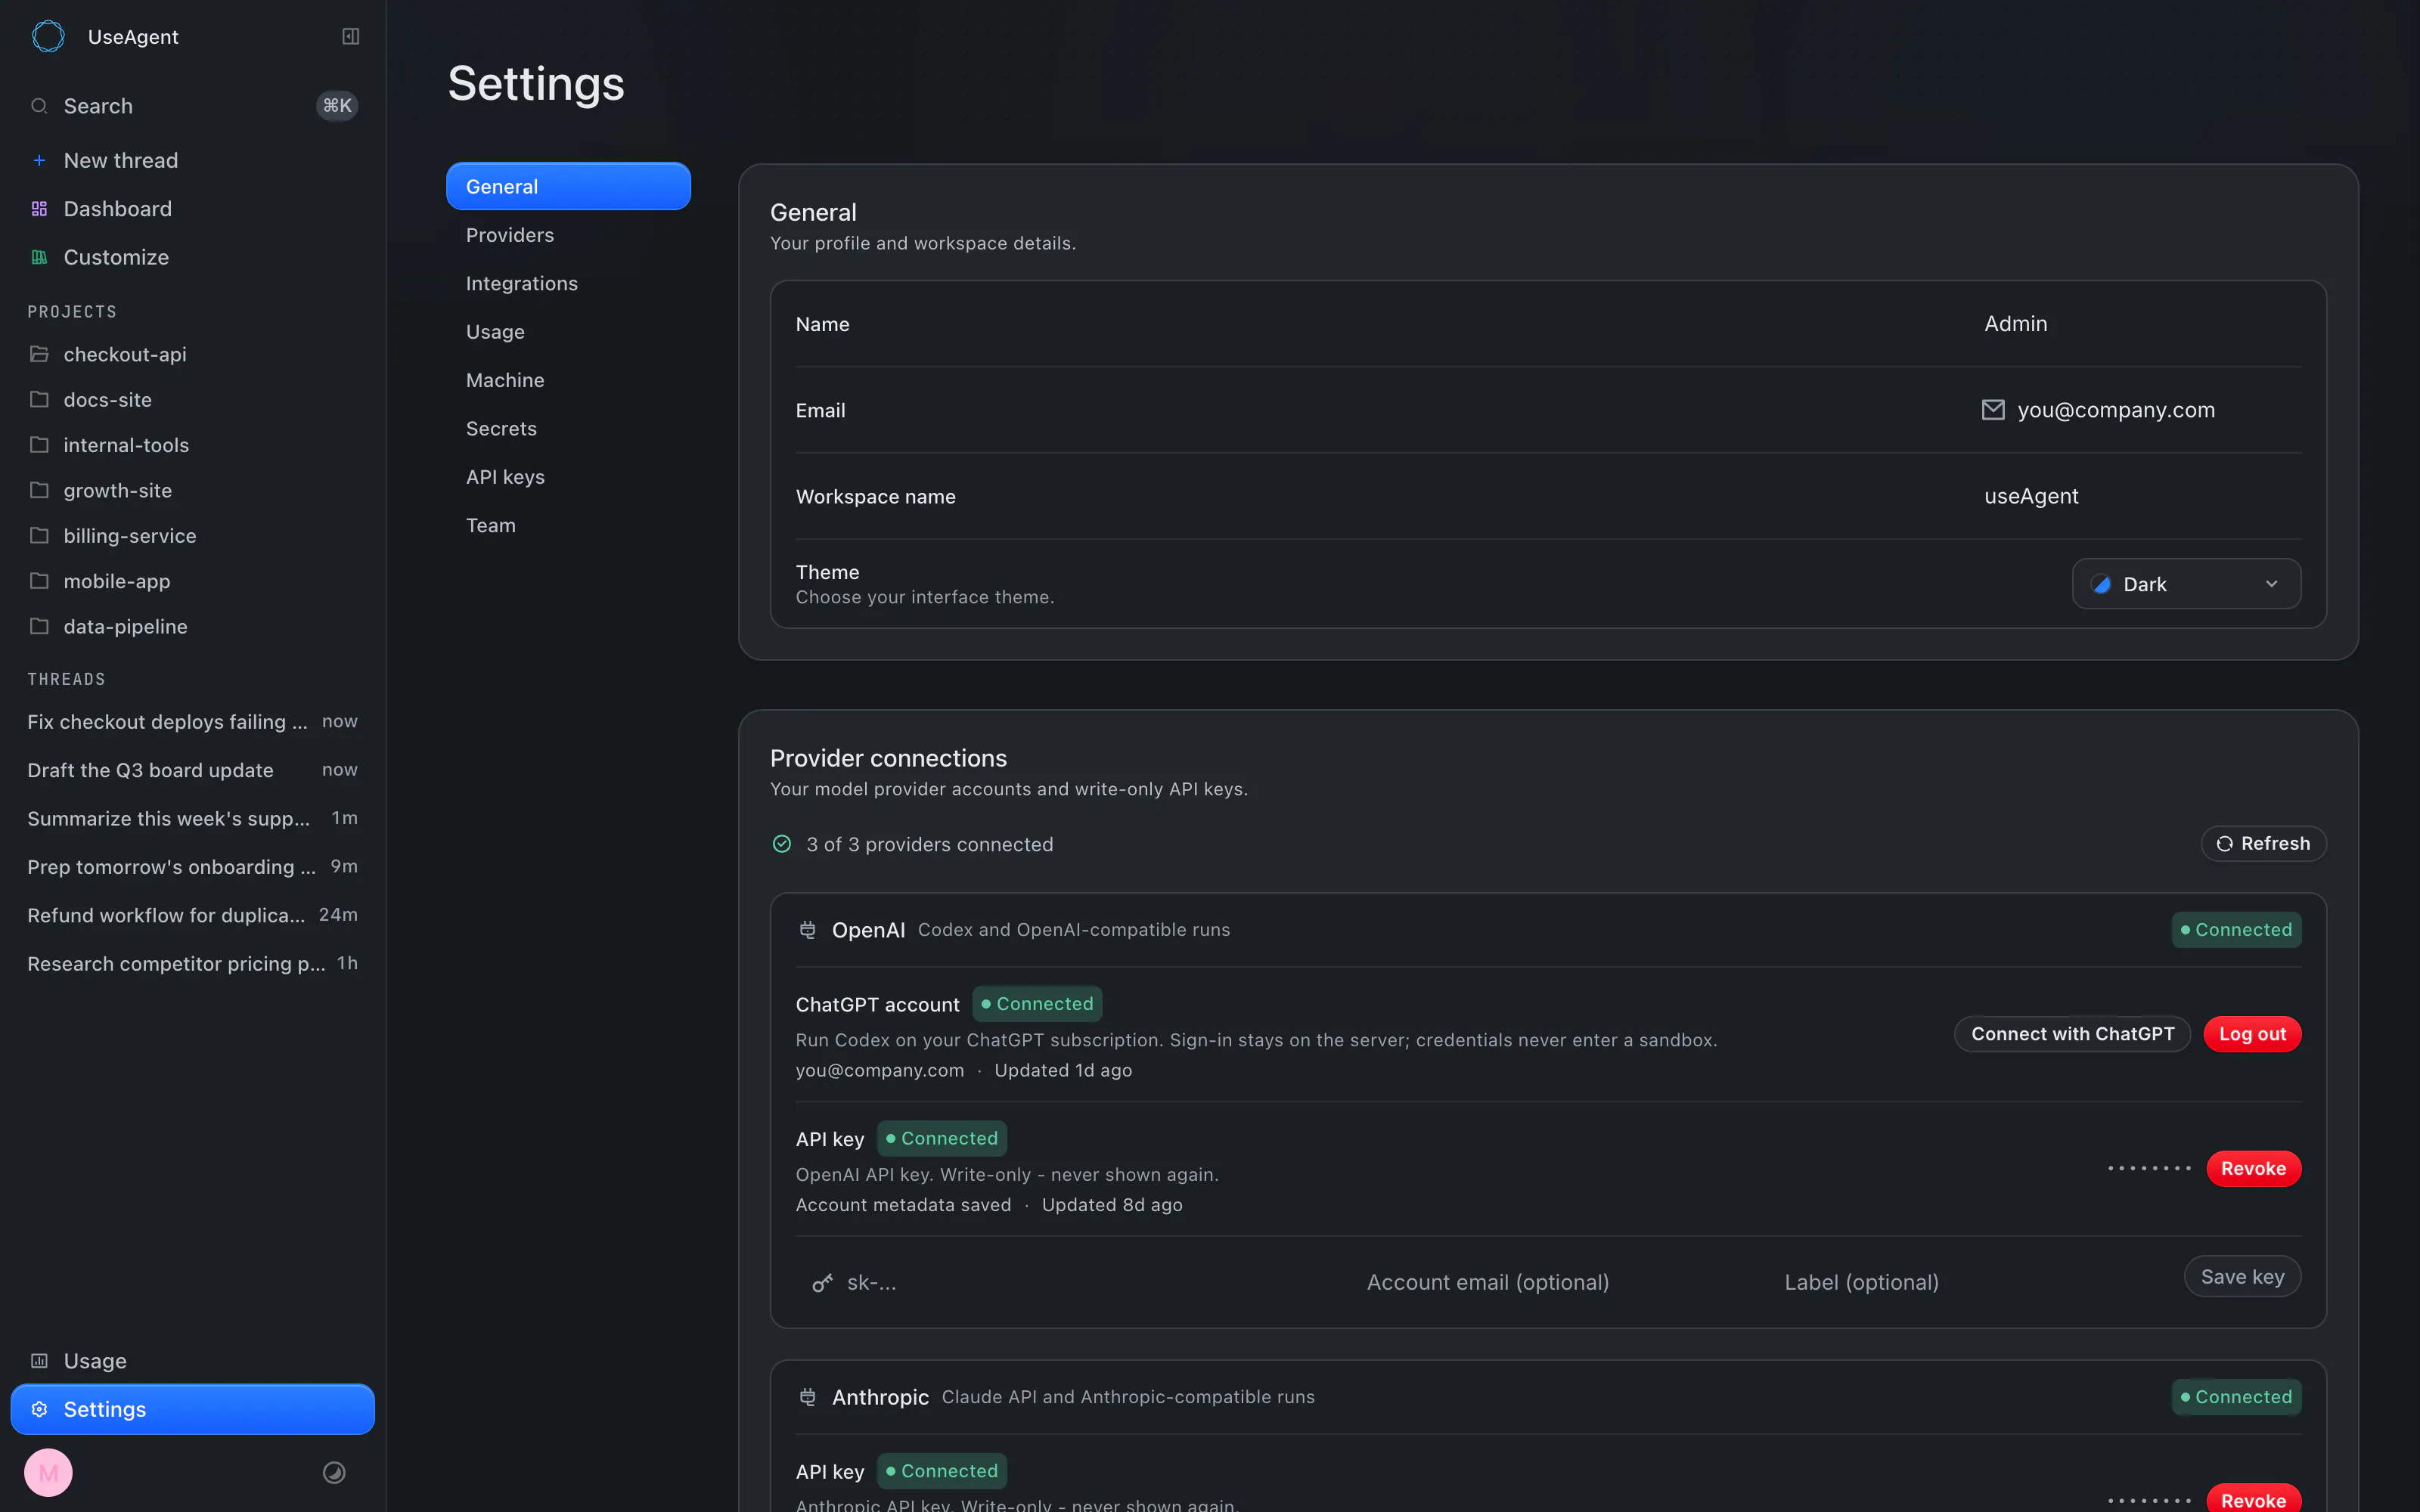Image resolution: width=2420 pixels, height=1512 pixels.
Task: Open the billing-service project
Action: [192, 536]
